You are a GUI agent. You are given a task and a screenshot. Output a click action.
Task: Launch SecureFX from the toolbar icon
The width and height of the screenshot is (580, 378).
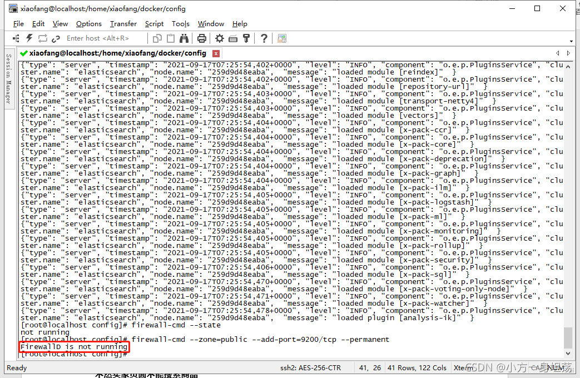[282, 38]
